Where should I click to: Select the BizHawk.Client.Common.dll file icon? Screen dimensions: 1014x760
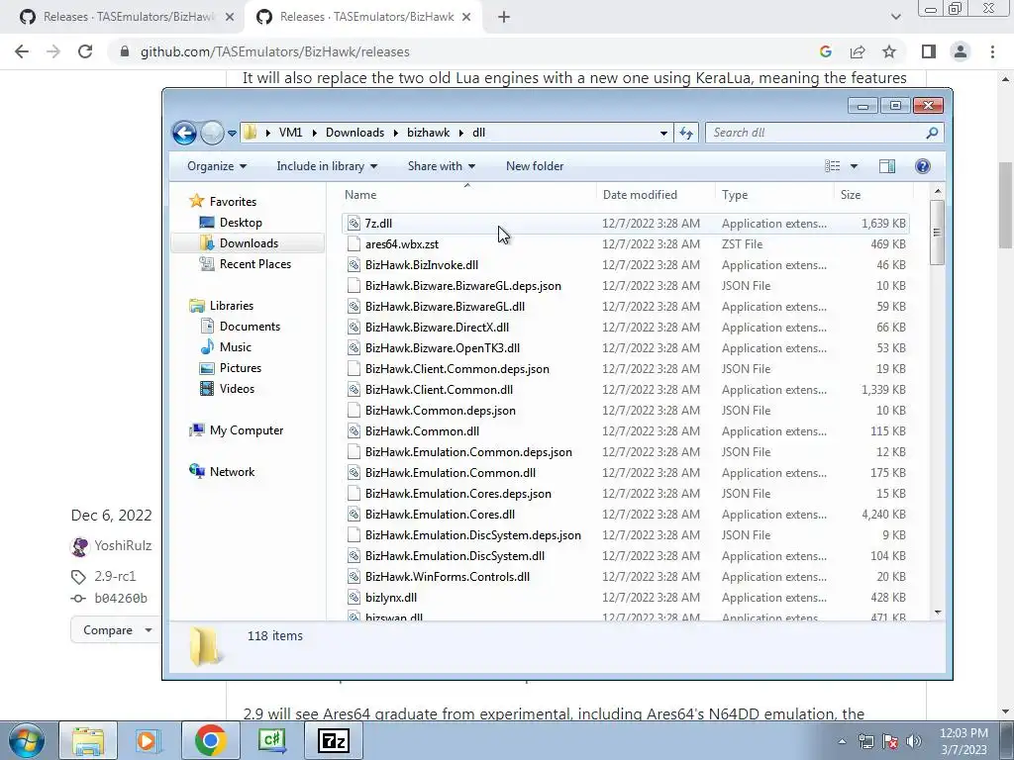(x=354, y=390)
